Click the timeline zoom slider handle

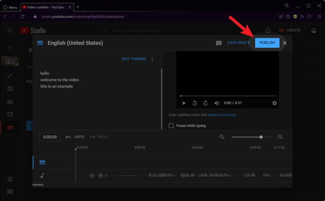click(x=261, y=137)
